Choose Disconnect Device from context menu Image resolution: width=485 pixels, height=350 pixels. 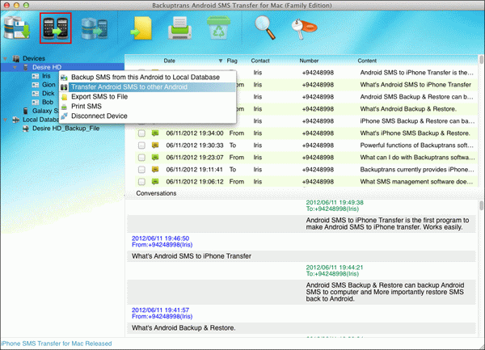(148, 116)
